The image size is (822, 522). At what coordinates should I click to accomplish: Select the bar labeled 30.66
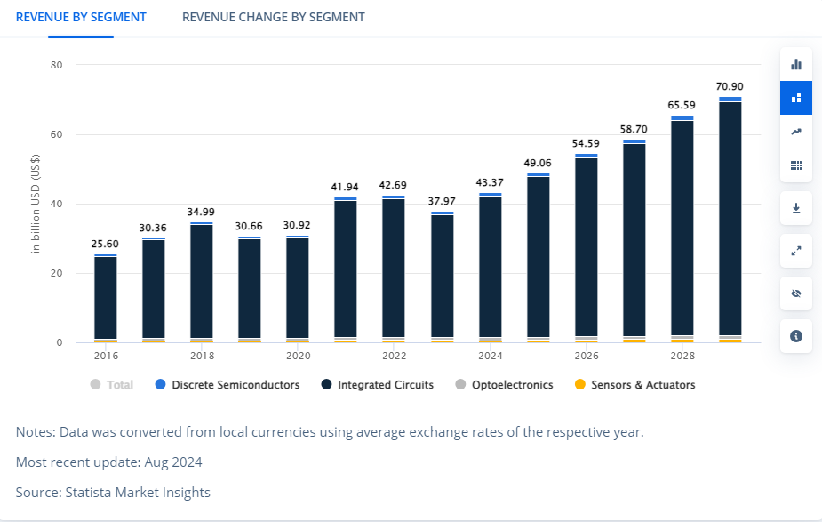[x=250, y=290]
